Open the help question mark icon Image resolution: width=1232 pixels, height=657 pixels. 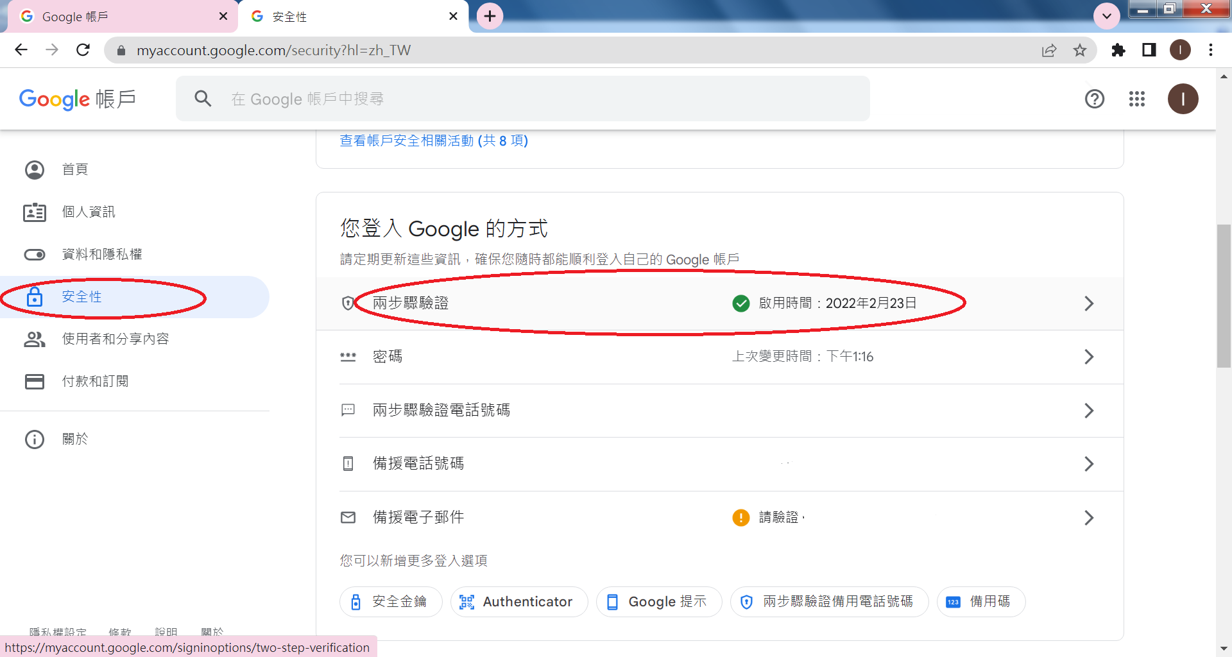point(1094,99)
